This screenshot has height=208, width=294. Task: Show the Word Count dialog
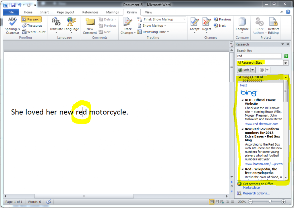coord(34,32)
